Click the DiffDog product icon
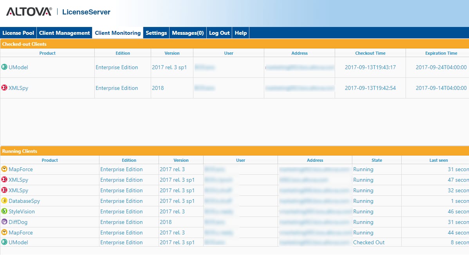This screenshot has height=263, width=469. coord(4,222)
